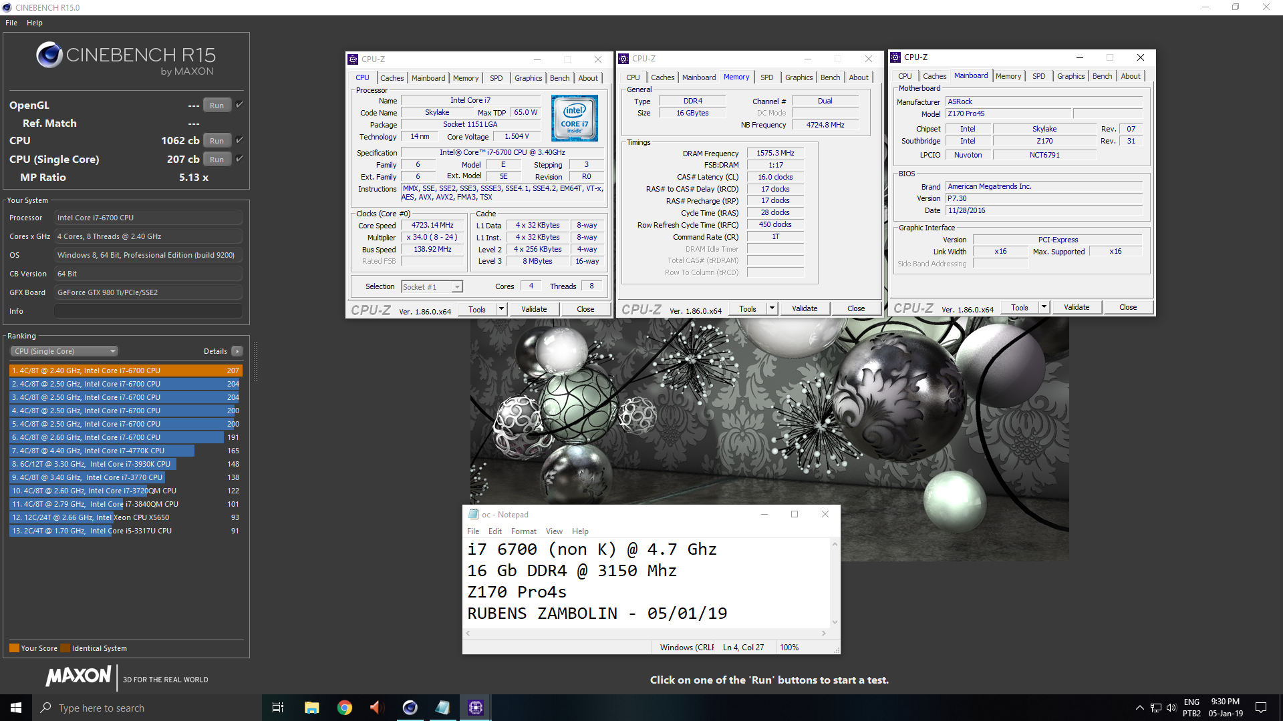Click Close button in Memory CPU-Z window

(x=856, y=308)
